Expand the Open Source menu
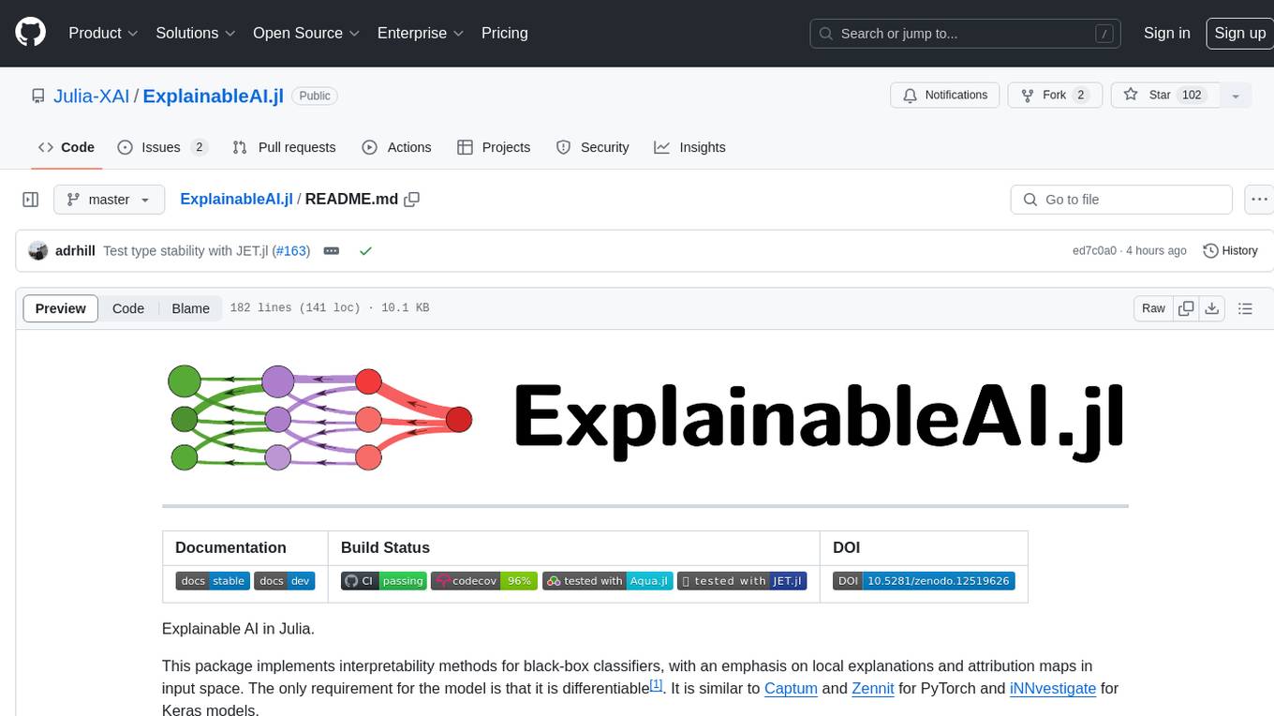 (306, 33)
